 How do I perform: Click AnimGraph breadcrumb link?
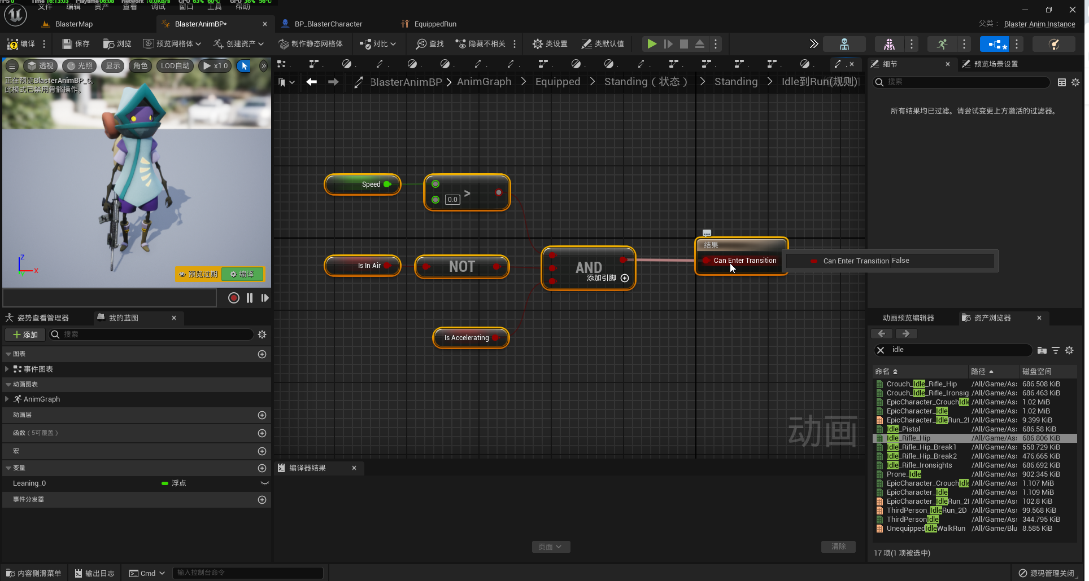(484, 82)
